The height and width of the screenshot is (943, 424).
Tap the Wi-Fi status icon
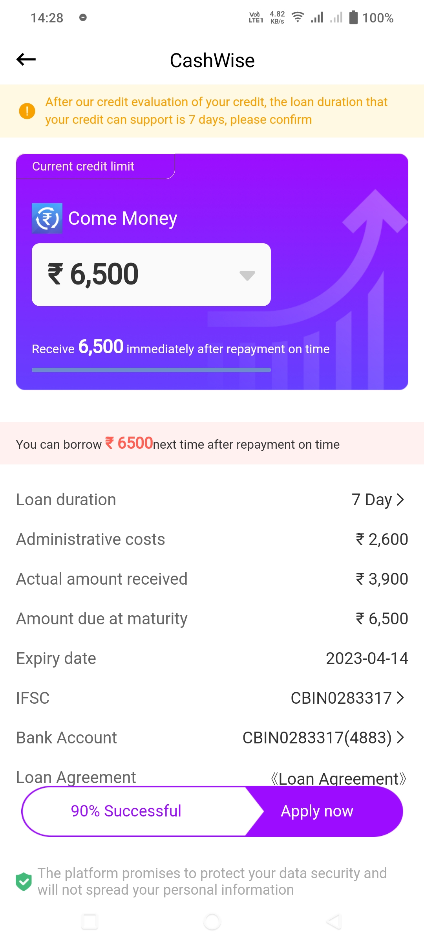click(x=298, y=17)
